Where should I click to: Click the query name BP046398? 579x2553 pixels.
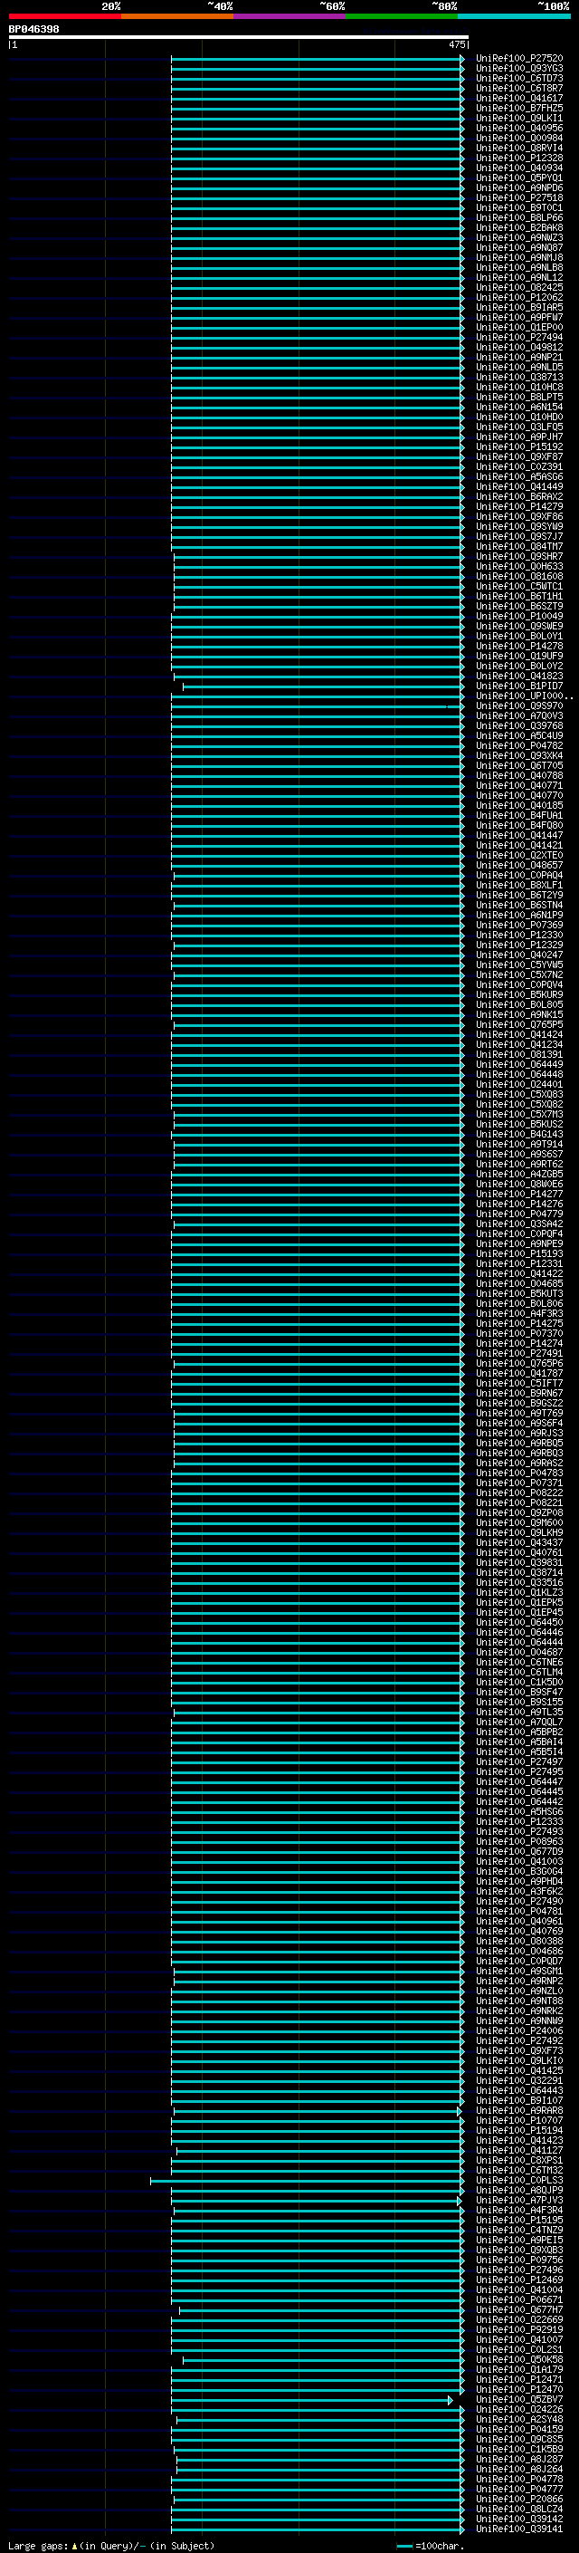pos(33,29)
